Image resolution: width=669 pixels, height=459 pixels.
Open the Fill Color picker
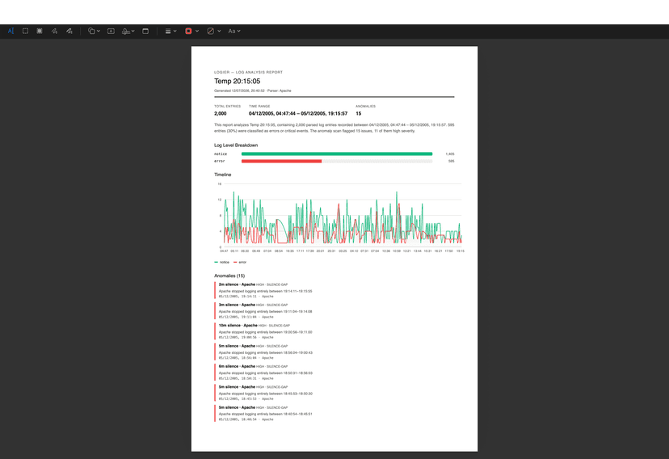214,31
